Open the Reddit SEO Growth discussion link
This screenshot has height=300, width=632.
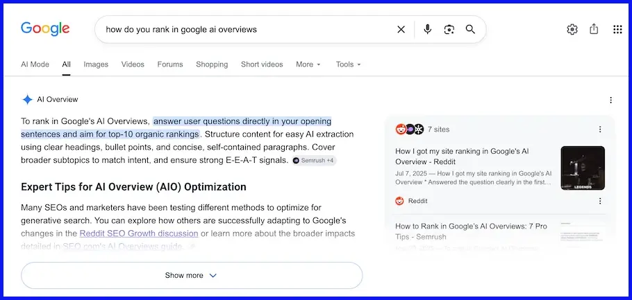coord(139,233)
